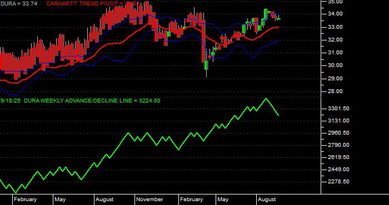Click the tall green candlestick at the 30.00 low
389x205 pixels.
pos(206,65)
